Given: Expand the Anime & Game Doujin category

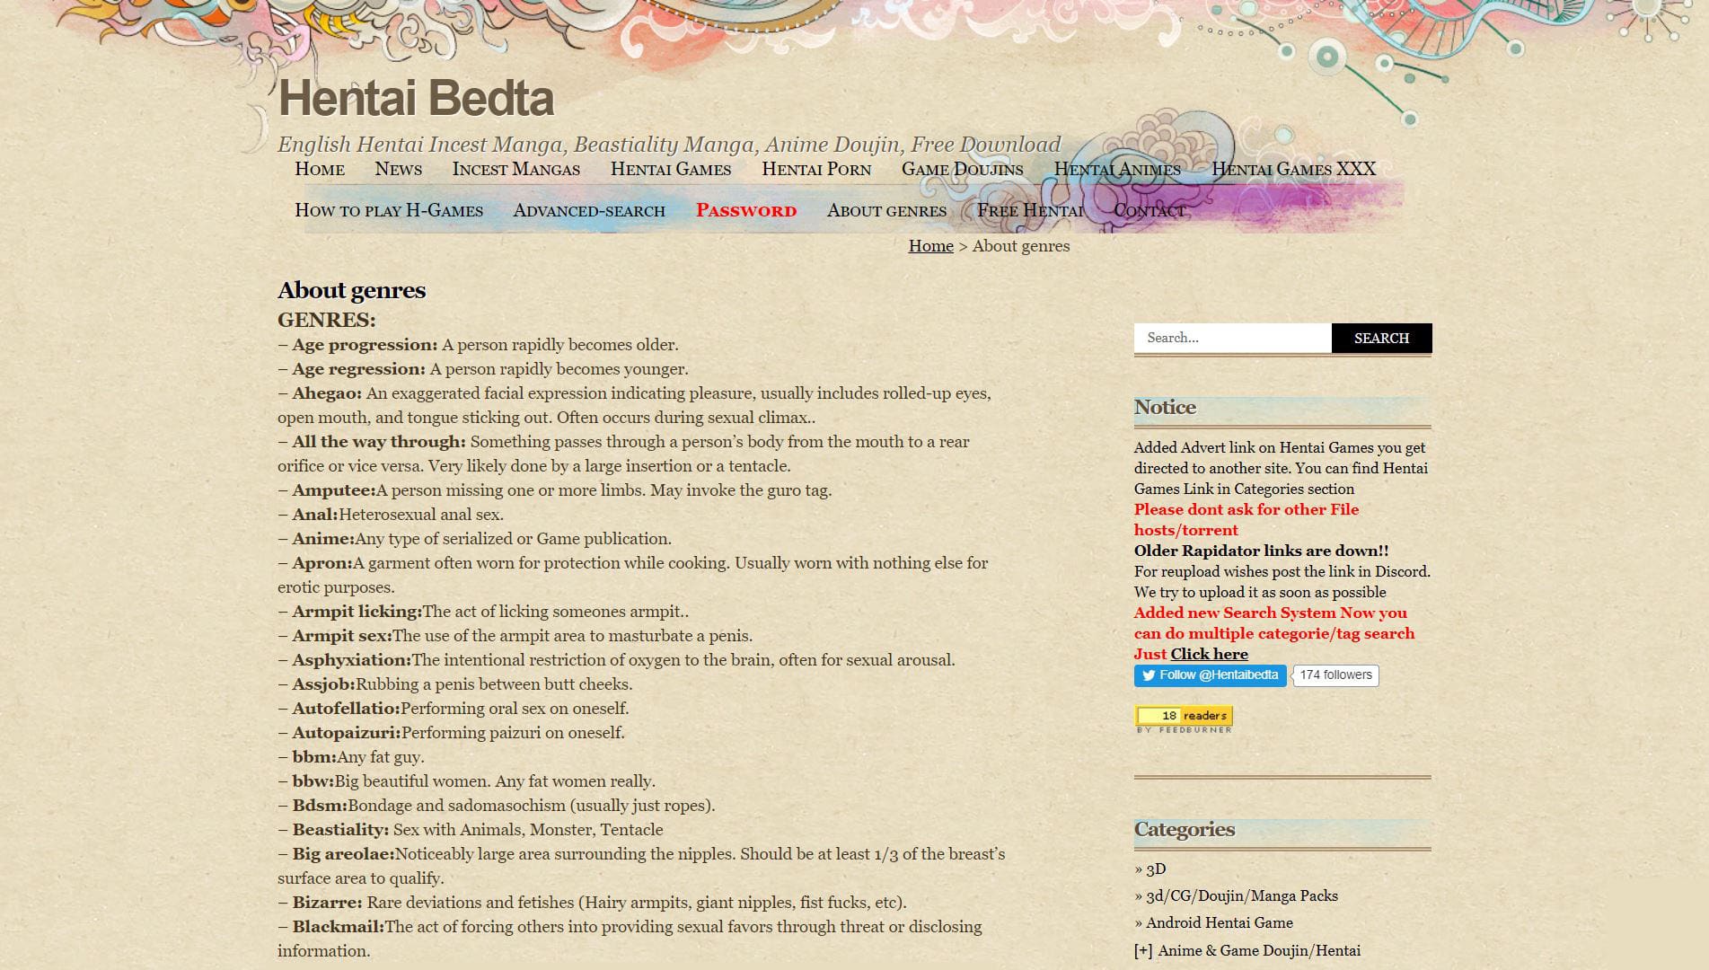Looking at the screenshot, I should 1142,950.
